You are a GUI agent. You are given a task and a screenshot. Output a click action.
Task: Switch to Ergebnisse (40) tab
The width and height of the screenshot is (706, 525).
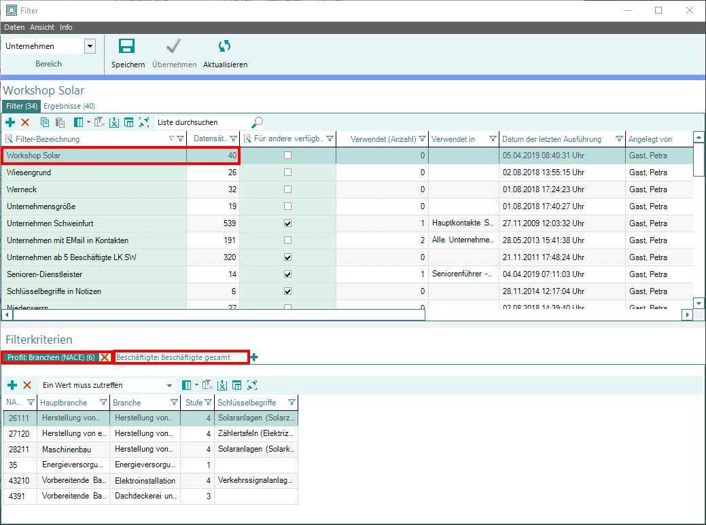(69, 106)
